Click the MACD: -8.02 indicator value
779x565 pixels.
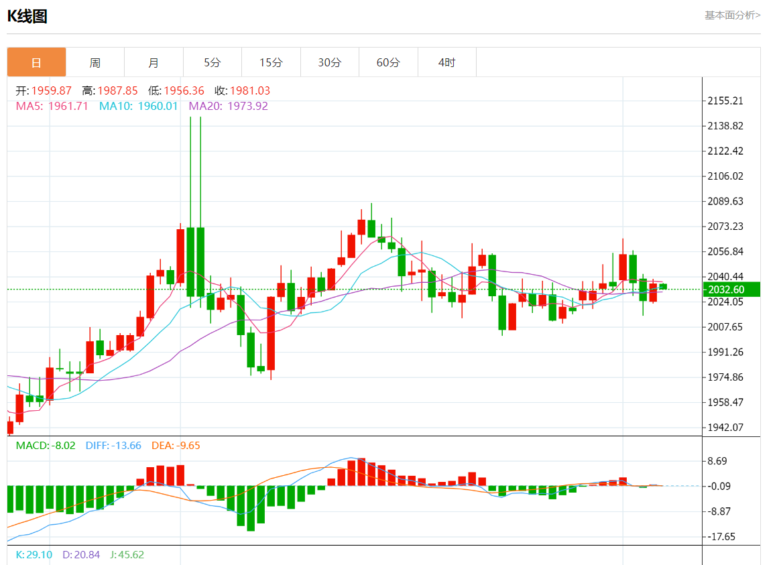pyautogui.click(x=46, y=446)
